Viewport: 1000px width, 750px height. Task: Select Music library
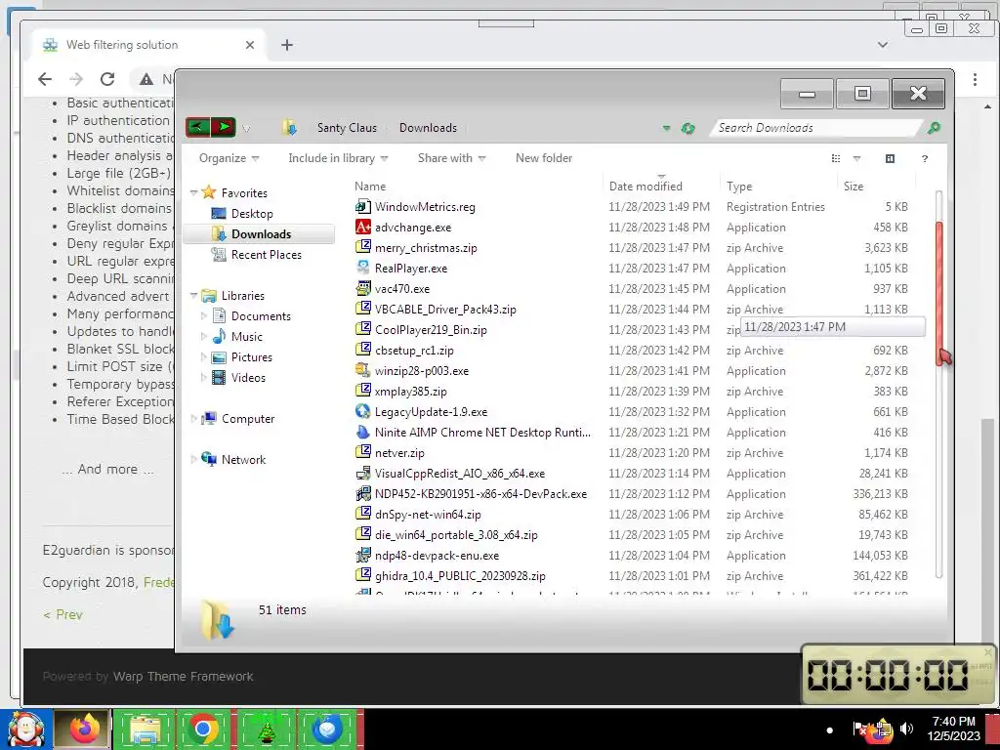[x=247, y=337]
